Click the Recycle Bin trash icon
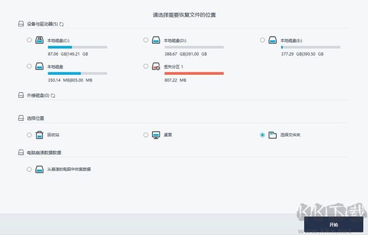 39,135
